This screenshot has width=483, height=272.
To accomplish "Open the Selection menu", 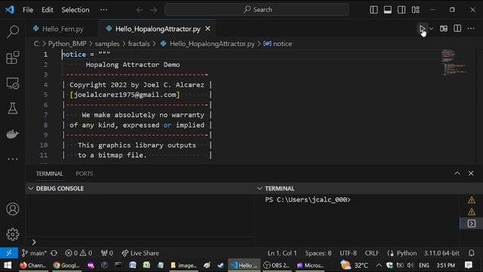I will (75, 10).
